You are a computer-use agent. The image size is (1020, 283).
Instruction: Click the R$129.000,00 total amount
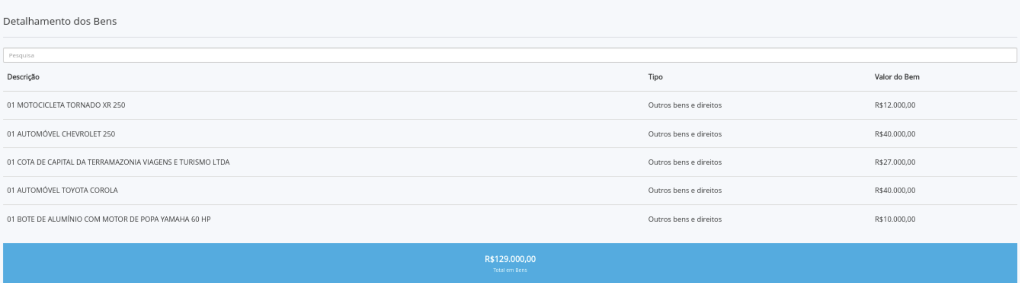pyautogui.click(x=510, y=259)
